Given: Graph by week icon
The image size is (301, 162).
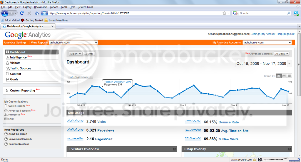Looking at the screenshot, I should (x=284, y=76).
